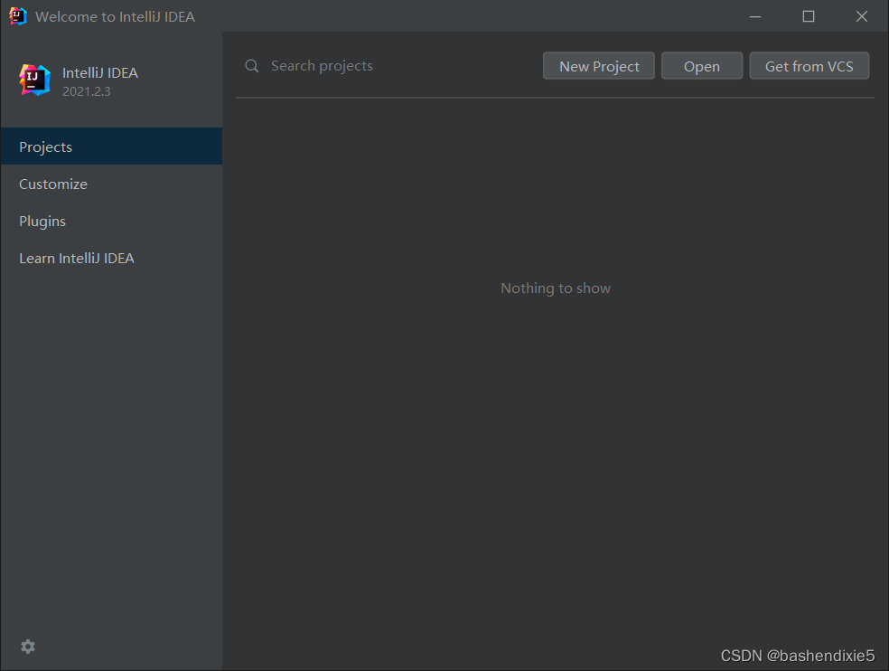Screen dimensions: 889x671
Task: Close the Welcome to IntelliJ IDEA window
Action: click(862, 16)
